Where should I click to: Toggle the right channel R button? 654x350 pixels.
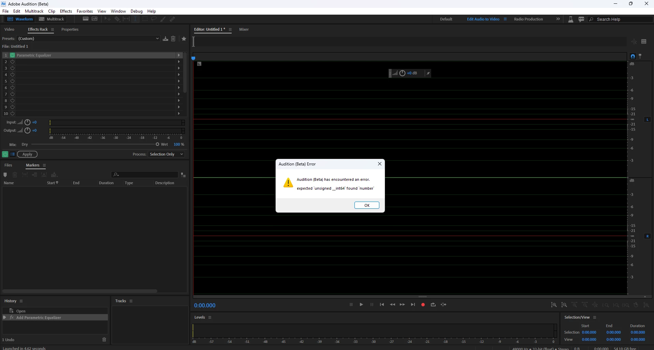[648, 236]
